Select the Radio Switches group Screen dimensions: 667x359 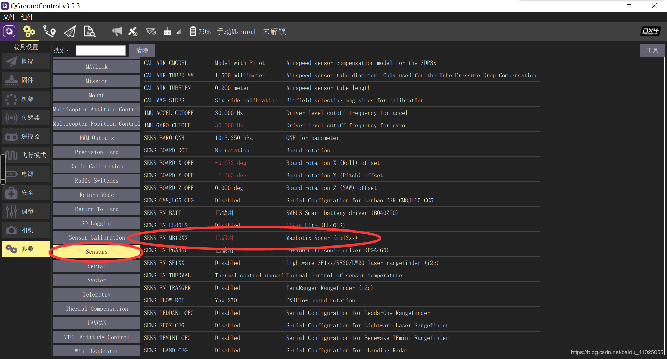click(97, 181)
